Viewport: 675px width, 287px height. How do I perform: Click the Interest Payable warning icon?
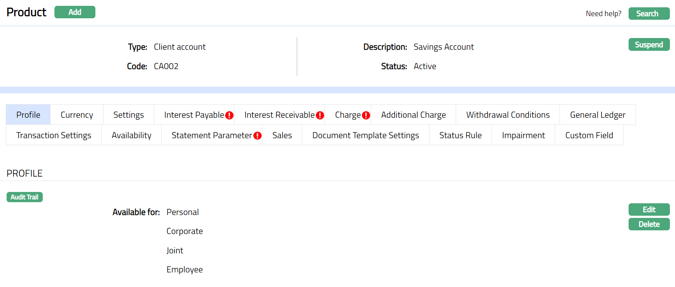tap(229, 115)
